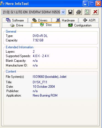Switch to the ASPI tab
The image size is (102, 128).
(x=89, y=20)
